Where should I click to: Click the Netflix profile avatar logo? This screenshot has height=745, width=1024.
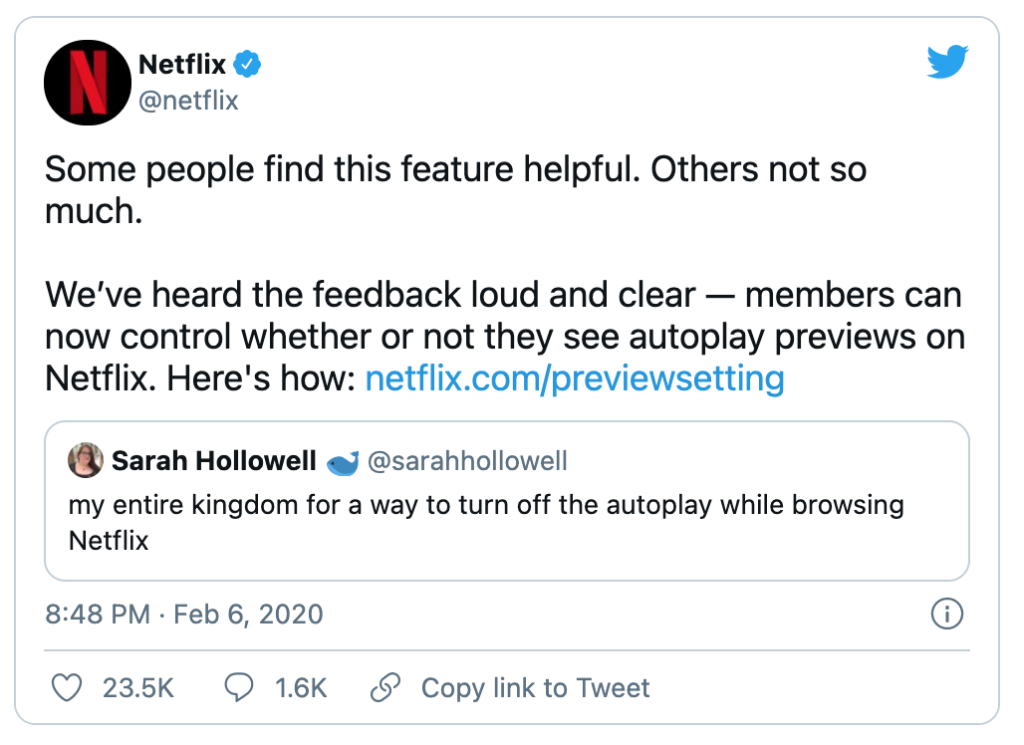click(x=89, y=82)
